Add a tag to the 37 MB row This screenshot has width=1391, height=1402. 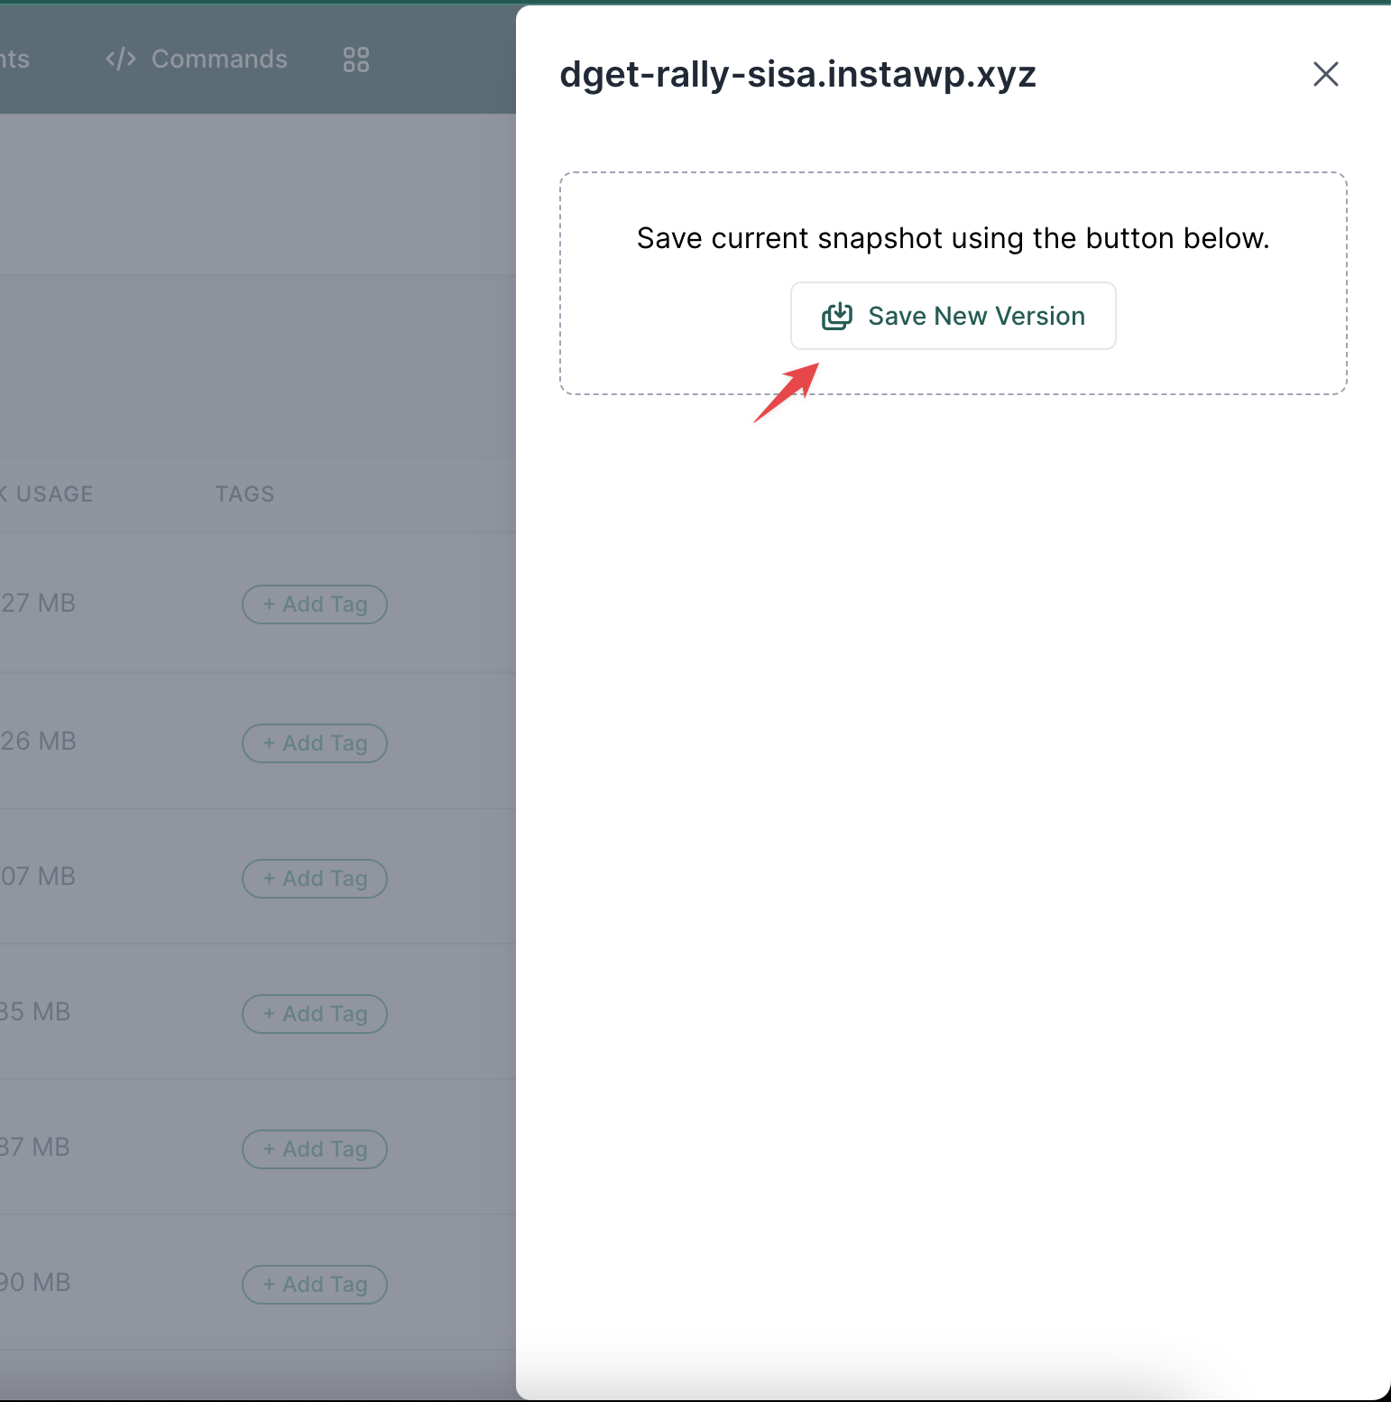(x=315, y=1149)
